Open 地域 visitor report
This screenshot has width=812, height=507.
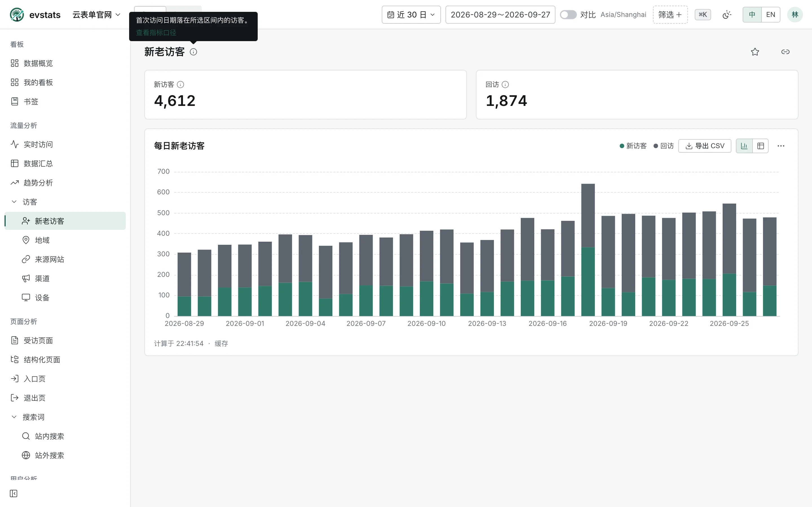coord(65,240)
